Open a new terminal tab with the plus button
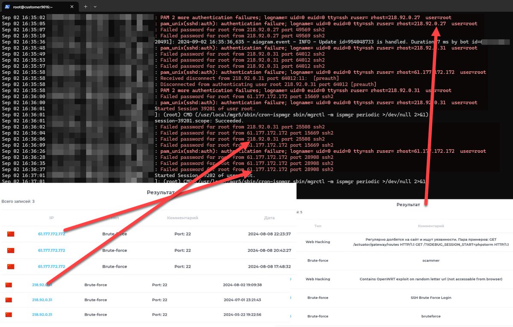 point(85,6)
